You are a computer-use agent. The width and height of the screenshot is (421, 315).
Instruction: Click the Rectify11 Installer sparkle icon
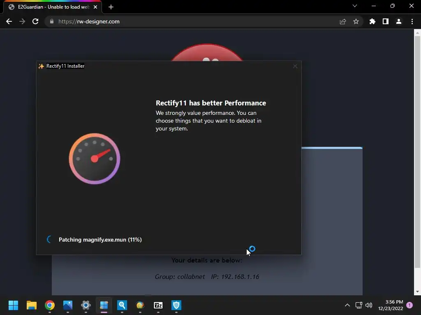[x=41, y=66]
